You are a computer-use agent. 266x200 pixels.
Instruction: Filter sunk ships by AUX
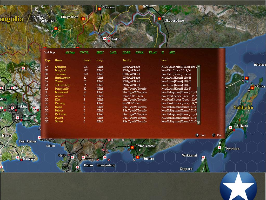click(x=172, y=52)
